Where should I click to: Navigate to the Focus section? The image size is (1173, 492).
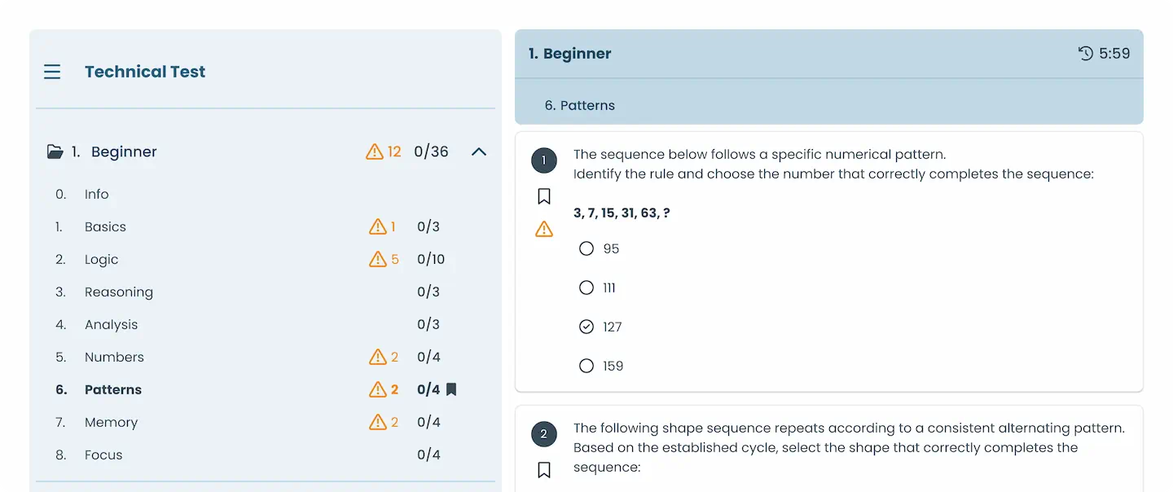103,455
